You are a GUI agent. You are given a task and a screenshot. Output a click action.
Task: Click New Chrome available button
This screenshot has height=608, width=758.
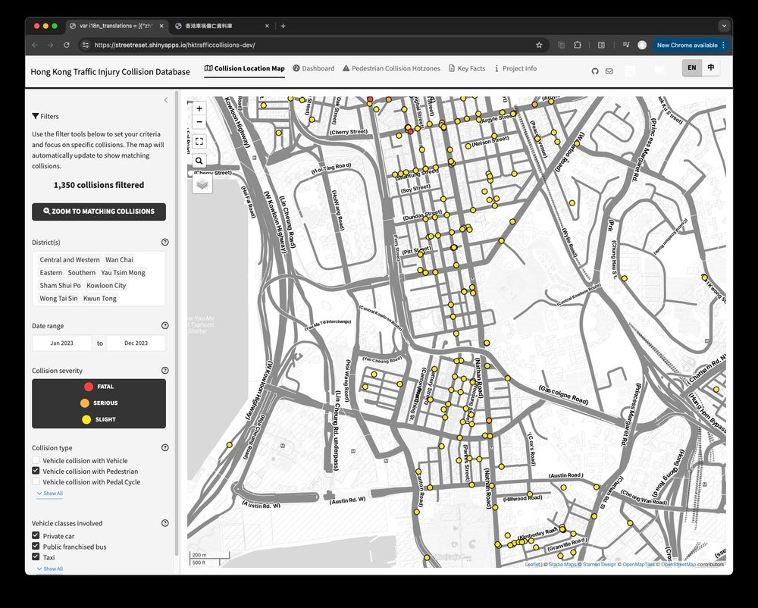click(691, 45)
